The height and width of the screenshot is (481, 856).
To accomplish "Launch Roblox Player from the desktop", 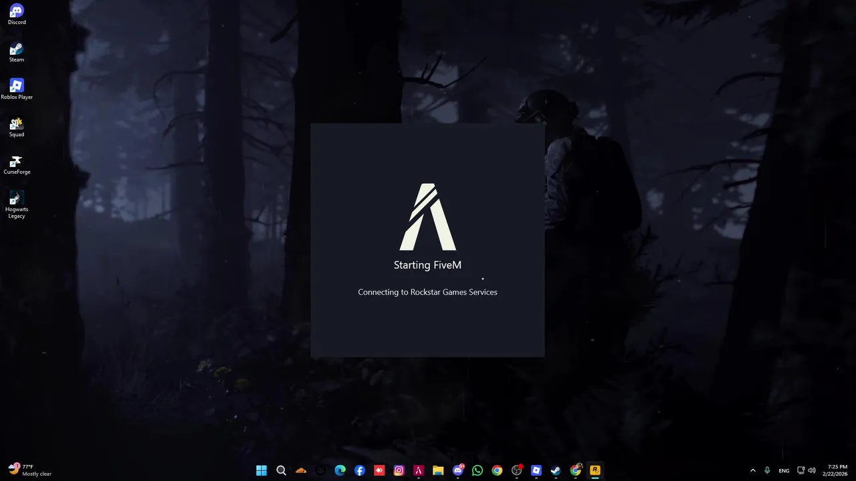I will 17,89.
